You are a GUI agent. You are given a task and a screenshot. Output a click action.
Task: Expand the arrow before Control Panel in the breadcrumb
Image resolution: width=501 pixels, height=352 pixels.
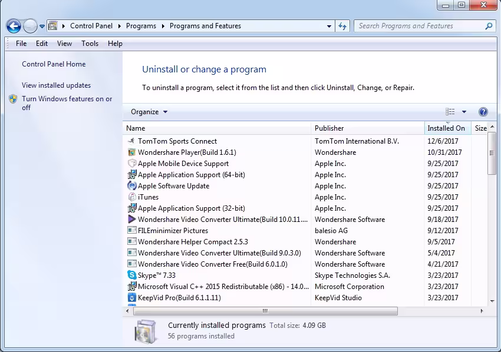pyautogui.click(x=63, y=26)
